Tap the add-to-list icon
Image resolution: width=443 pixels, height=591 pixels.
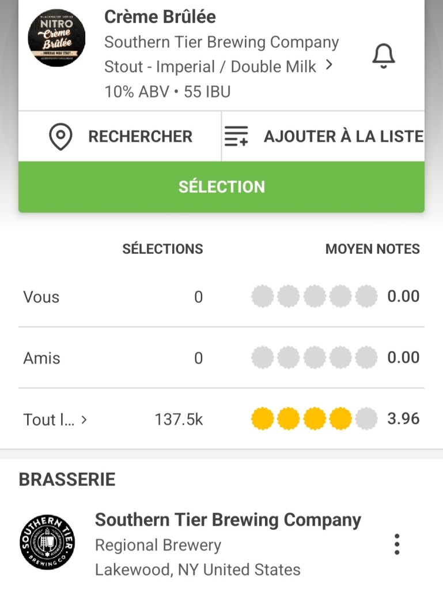(x=236, y=137)
